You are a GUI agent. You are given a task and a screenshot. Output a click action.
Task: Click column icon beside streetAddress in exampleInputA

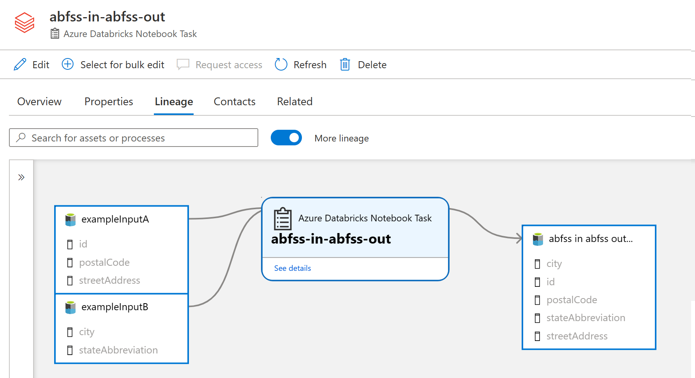point(70,281)
